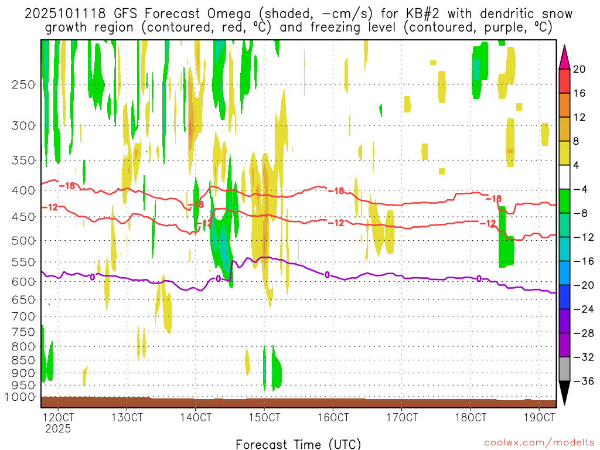The width and height of the screenshot is (600, 450).
Task: Click the coolwx.com/modelts watermark link
Action: (x=539, y=443)
